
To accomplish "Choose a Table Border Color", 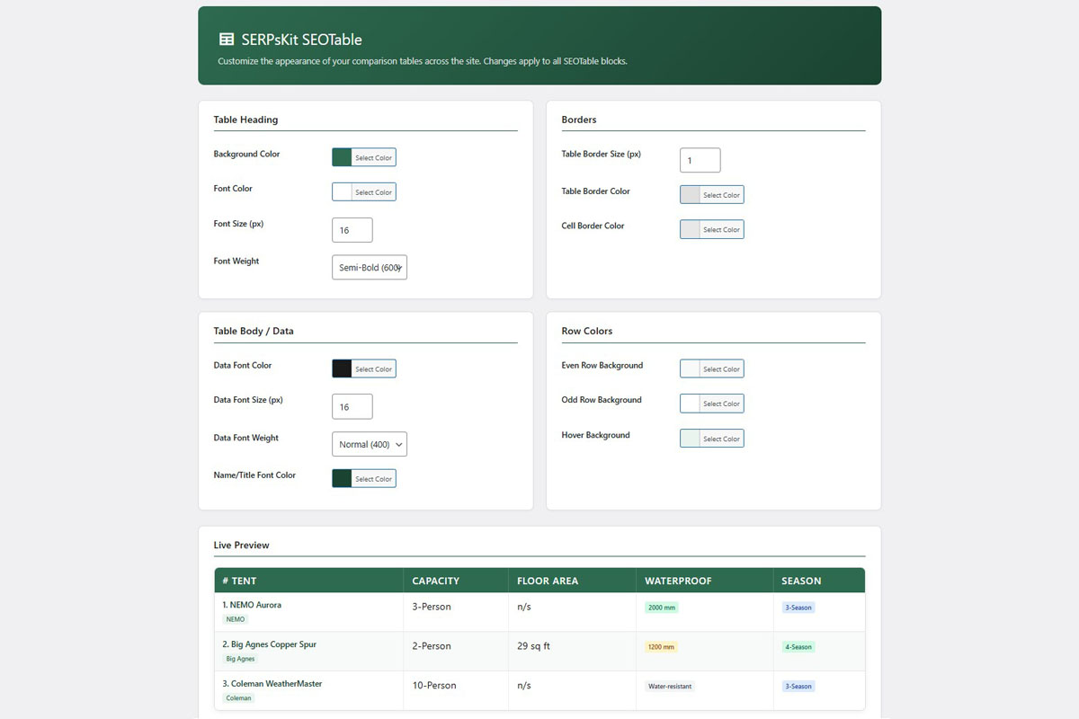I will [711, 194].
